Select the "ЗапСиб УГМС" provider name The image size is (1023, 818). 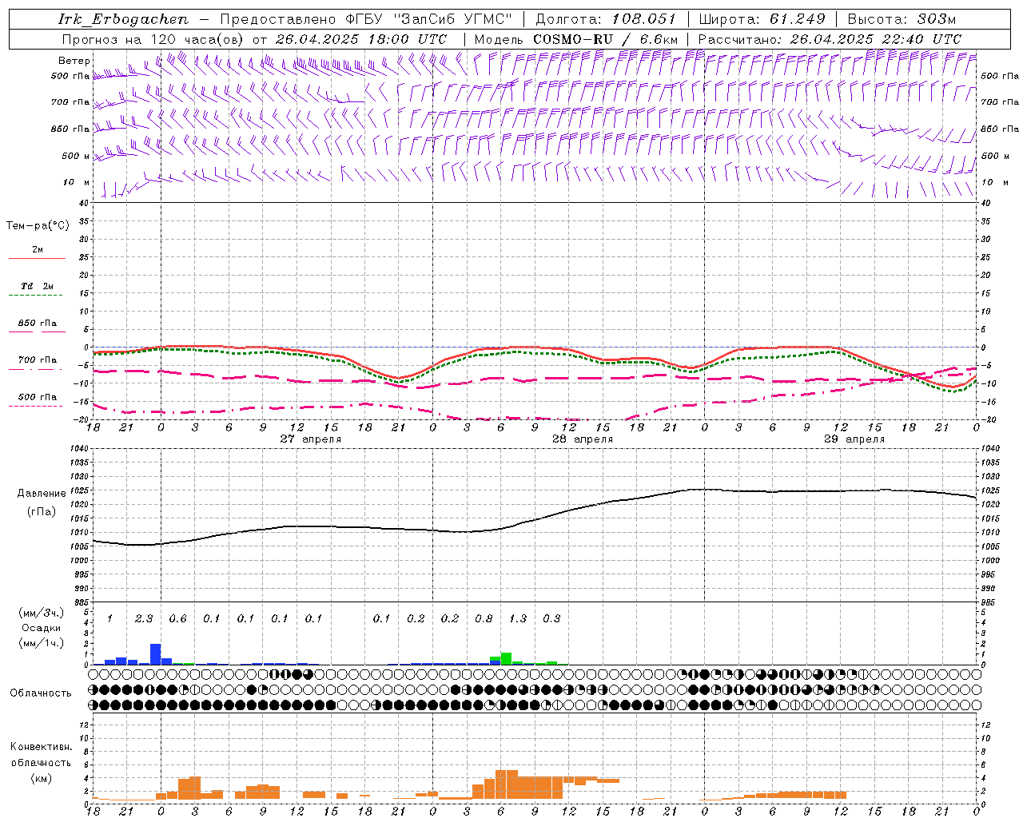point(453,19)
